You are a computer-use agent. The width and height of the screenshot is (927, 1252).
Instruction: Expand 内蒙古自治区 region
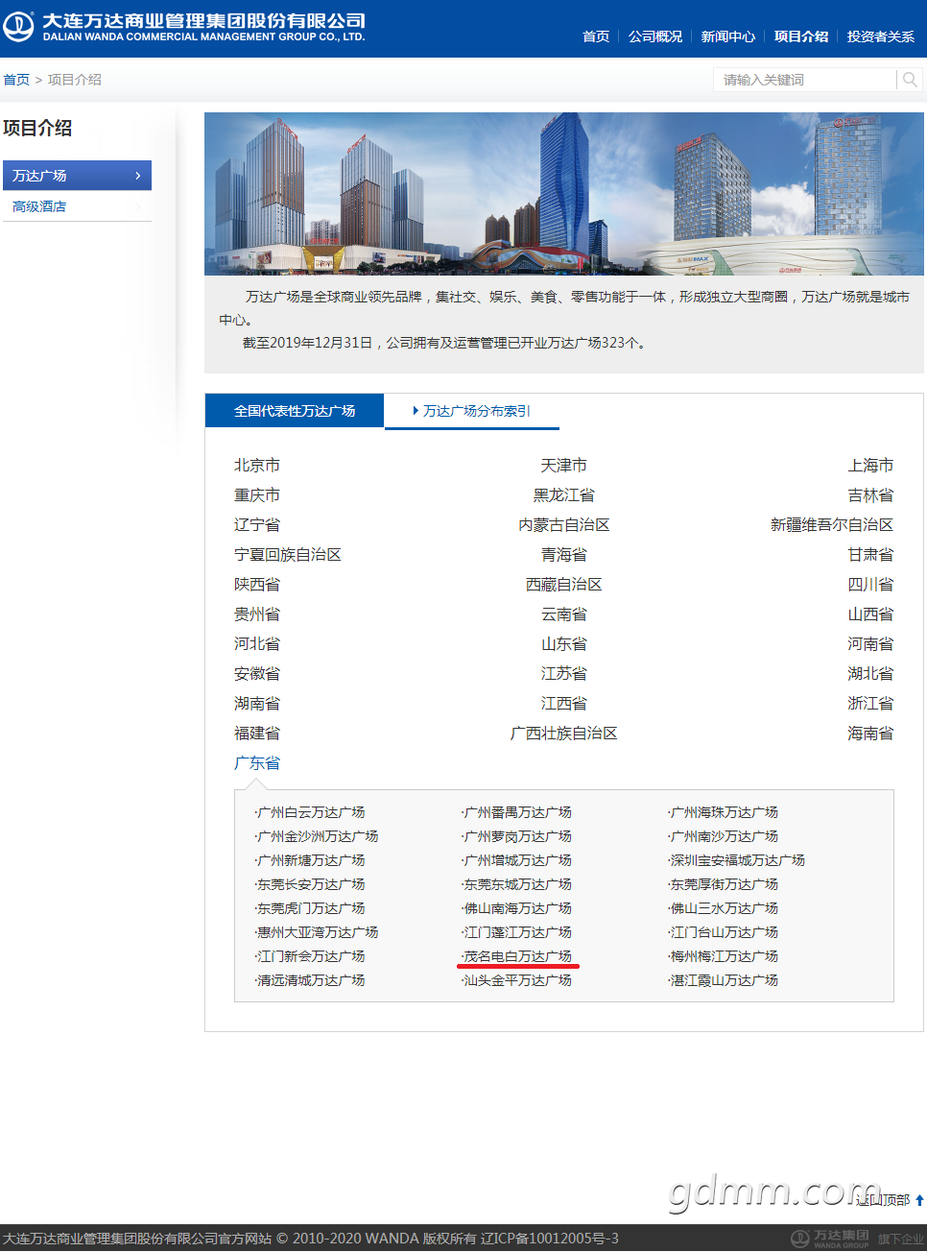[564, 525]
